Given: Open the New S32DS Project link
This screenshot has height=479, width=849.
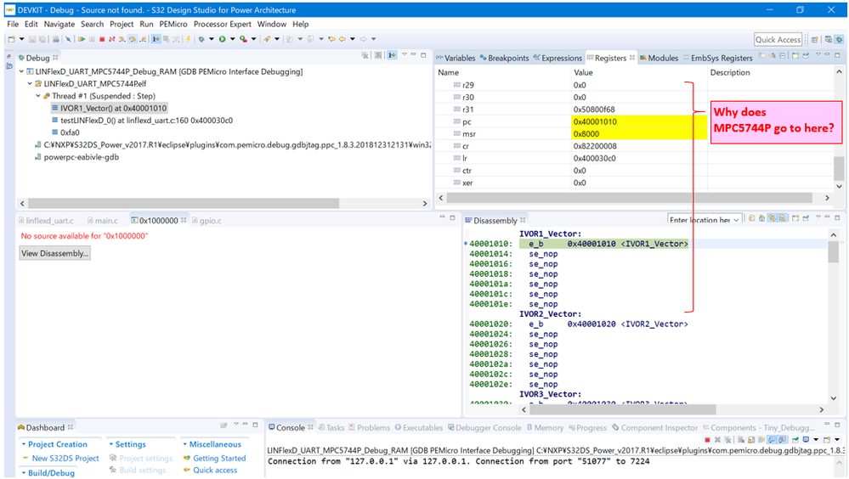Looking at the screenshot, I should point(65,459).
